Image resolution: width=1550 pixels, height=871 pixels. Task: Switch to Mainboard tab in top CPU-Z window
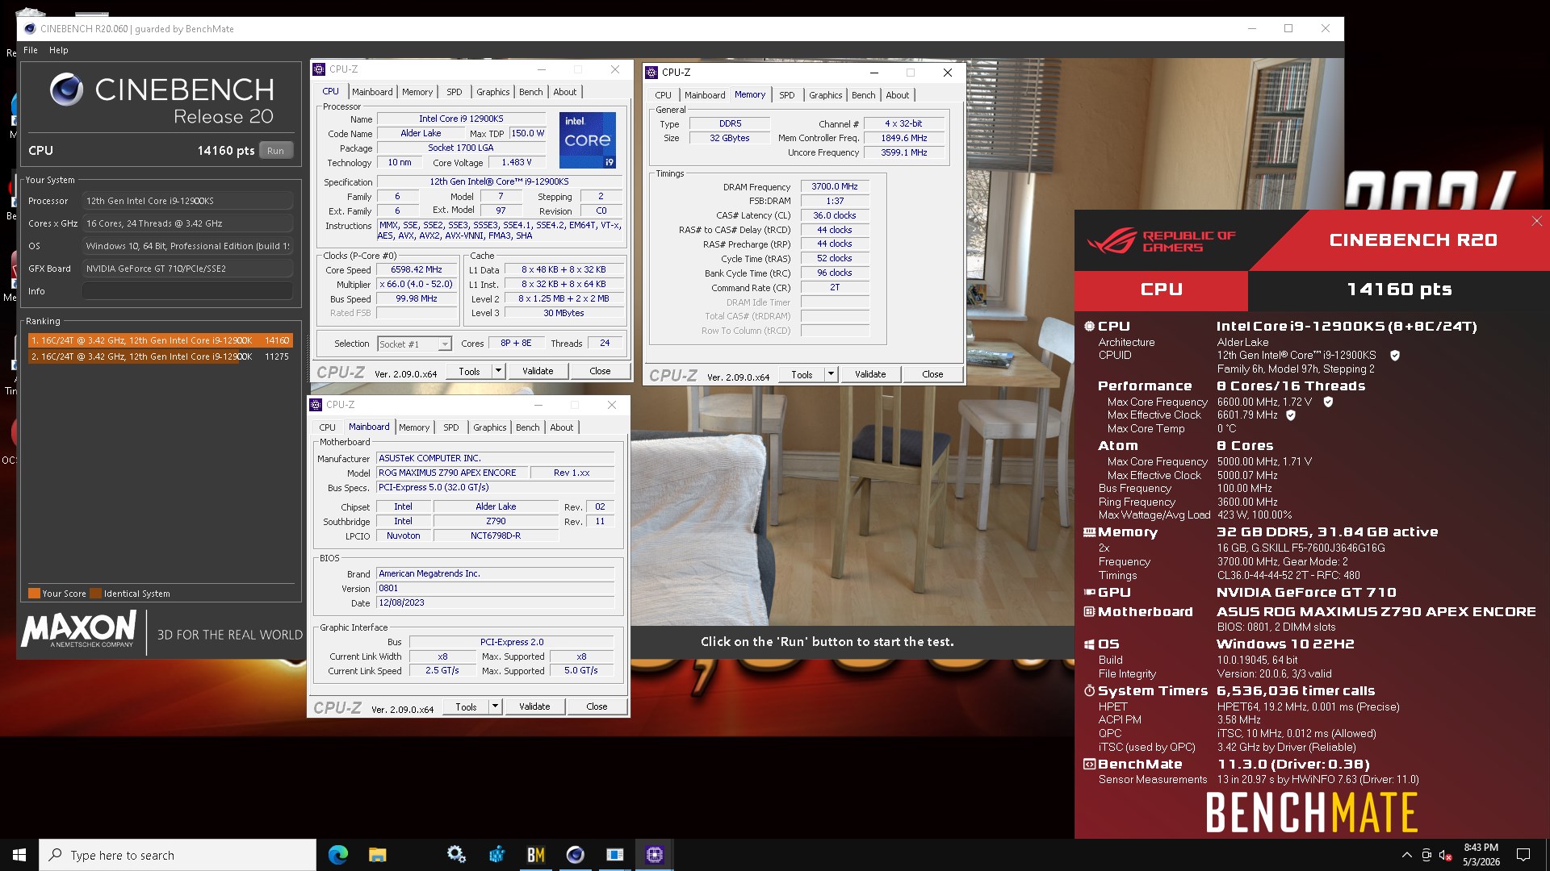372,92
